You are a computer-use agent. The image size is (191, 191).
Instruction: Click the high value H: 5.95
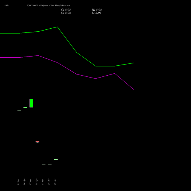point(97,10)
